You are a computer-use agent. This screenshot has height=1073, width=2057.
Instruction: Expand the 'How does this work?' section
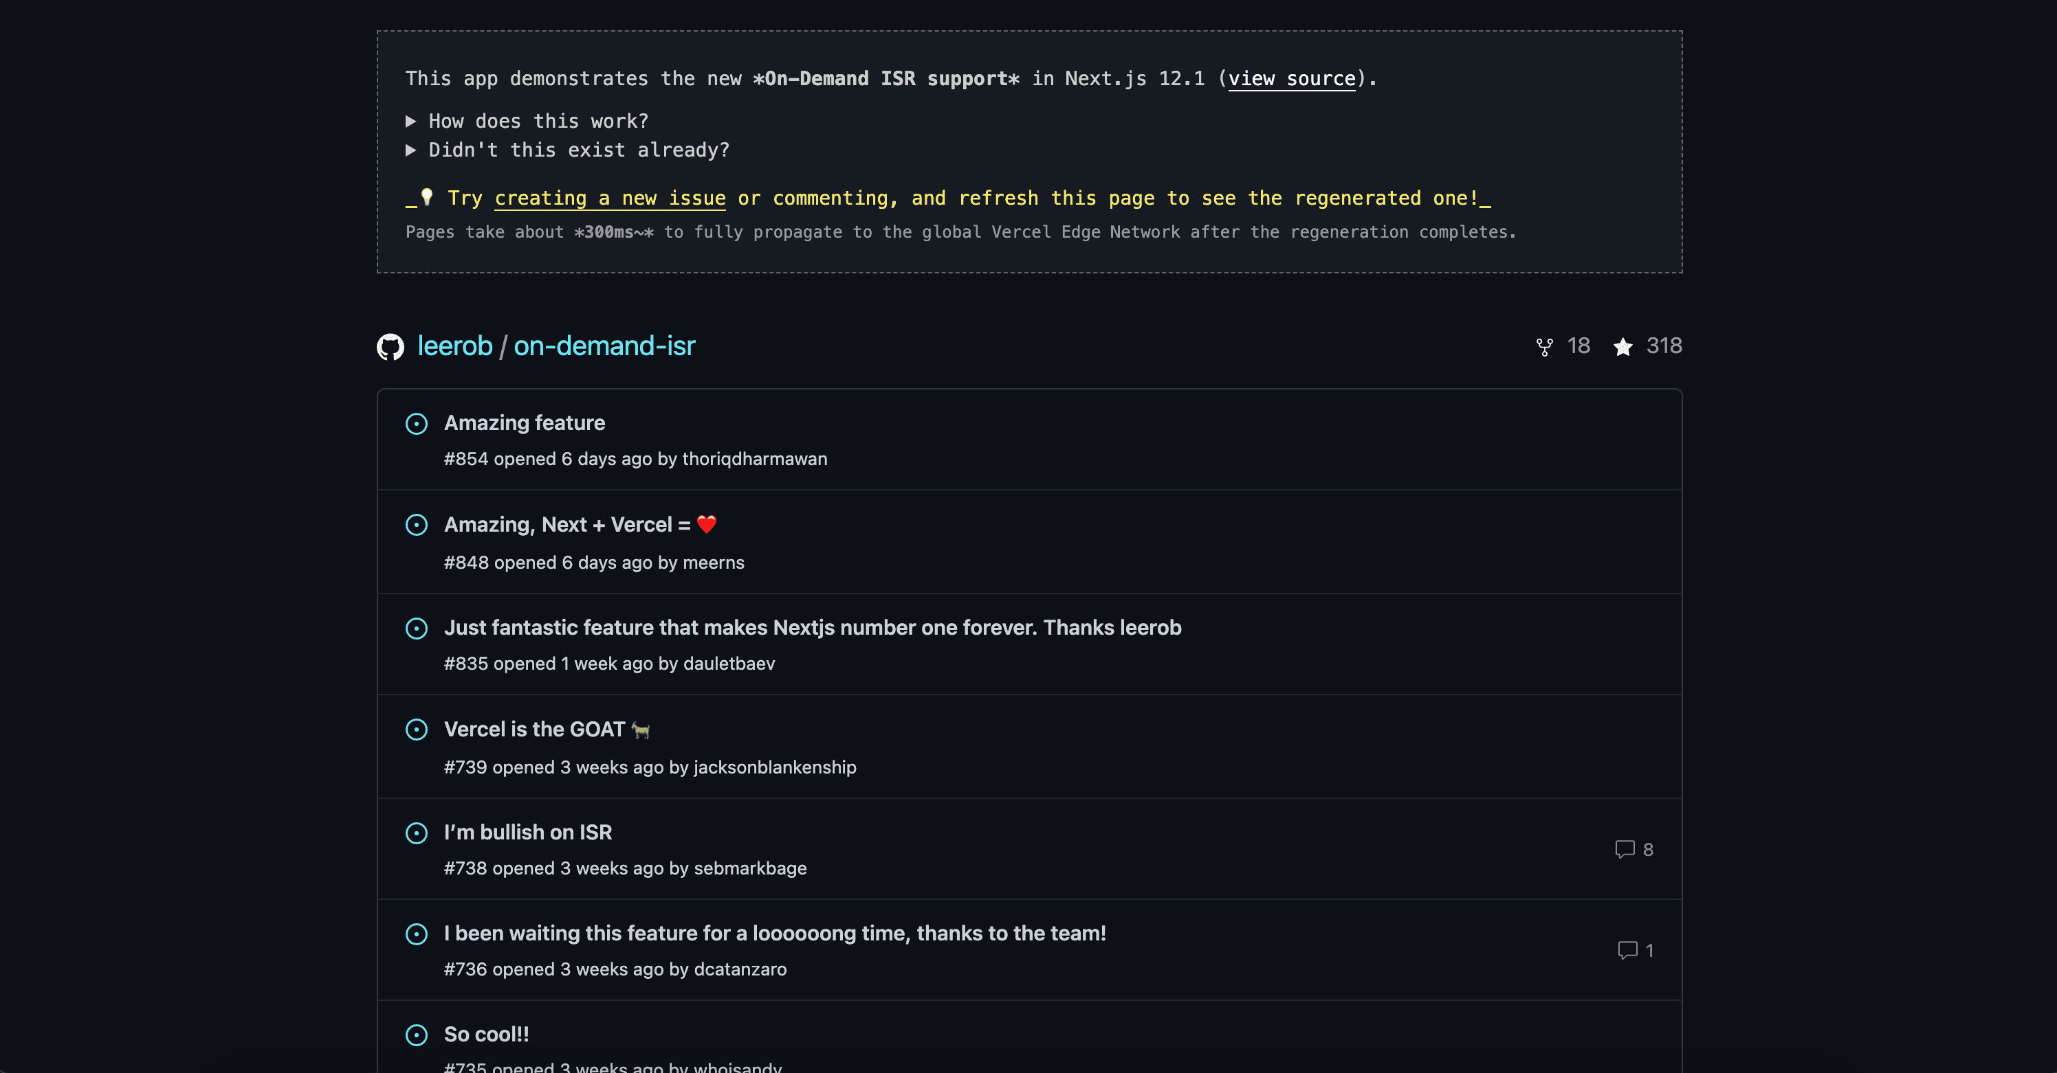click(527, 122)
